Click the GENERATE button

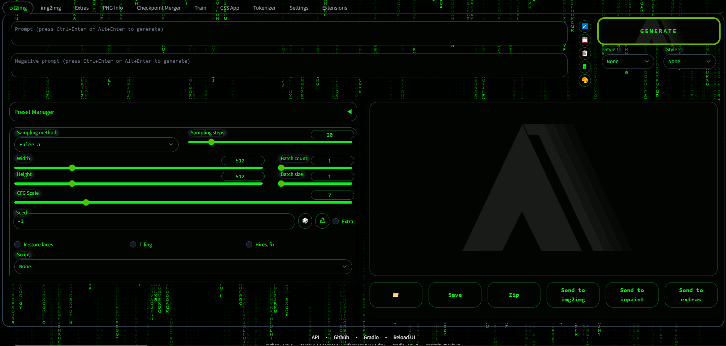[x=658, y=31]
